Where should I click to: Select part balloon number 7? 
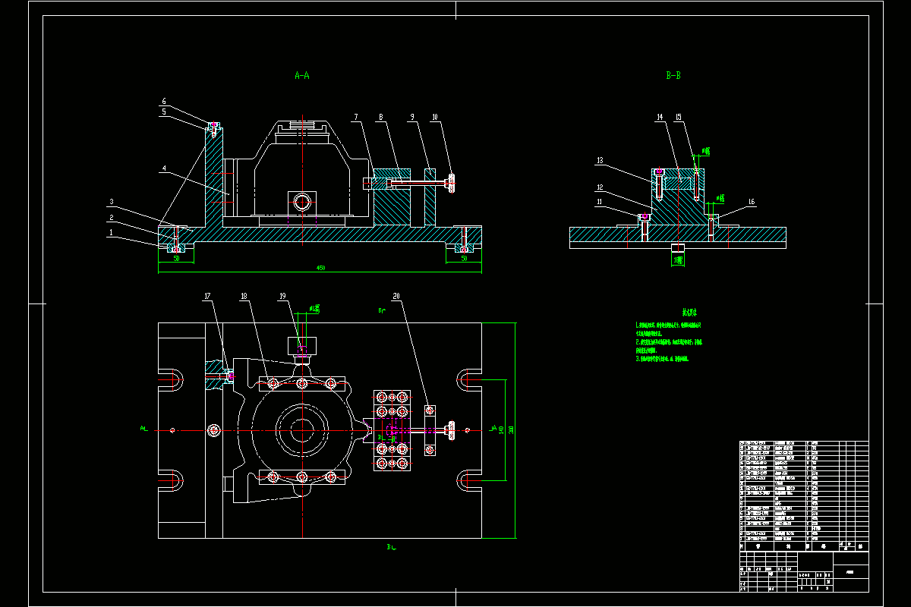tap(355, 117)
